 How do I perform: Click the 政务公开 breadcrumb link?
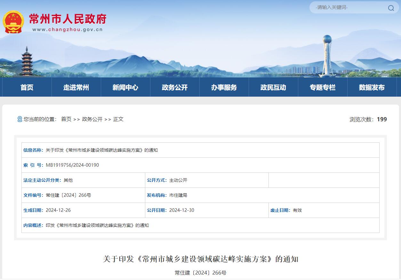[92, 119]
